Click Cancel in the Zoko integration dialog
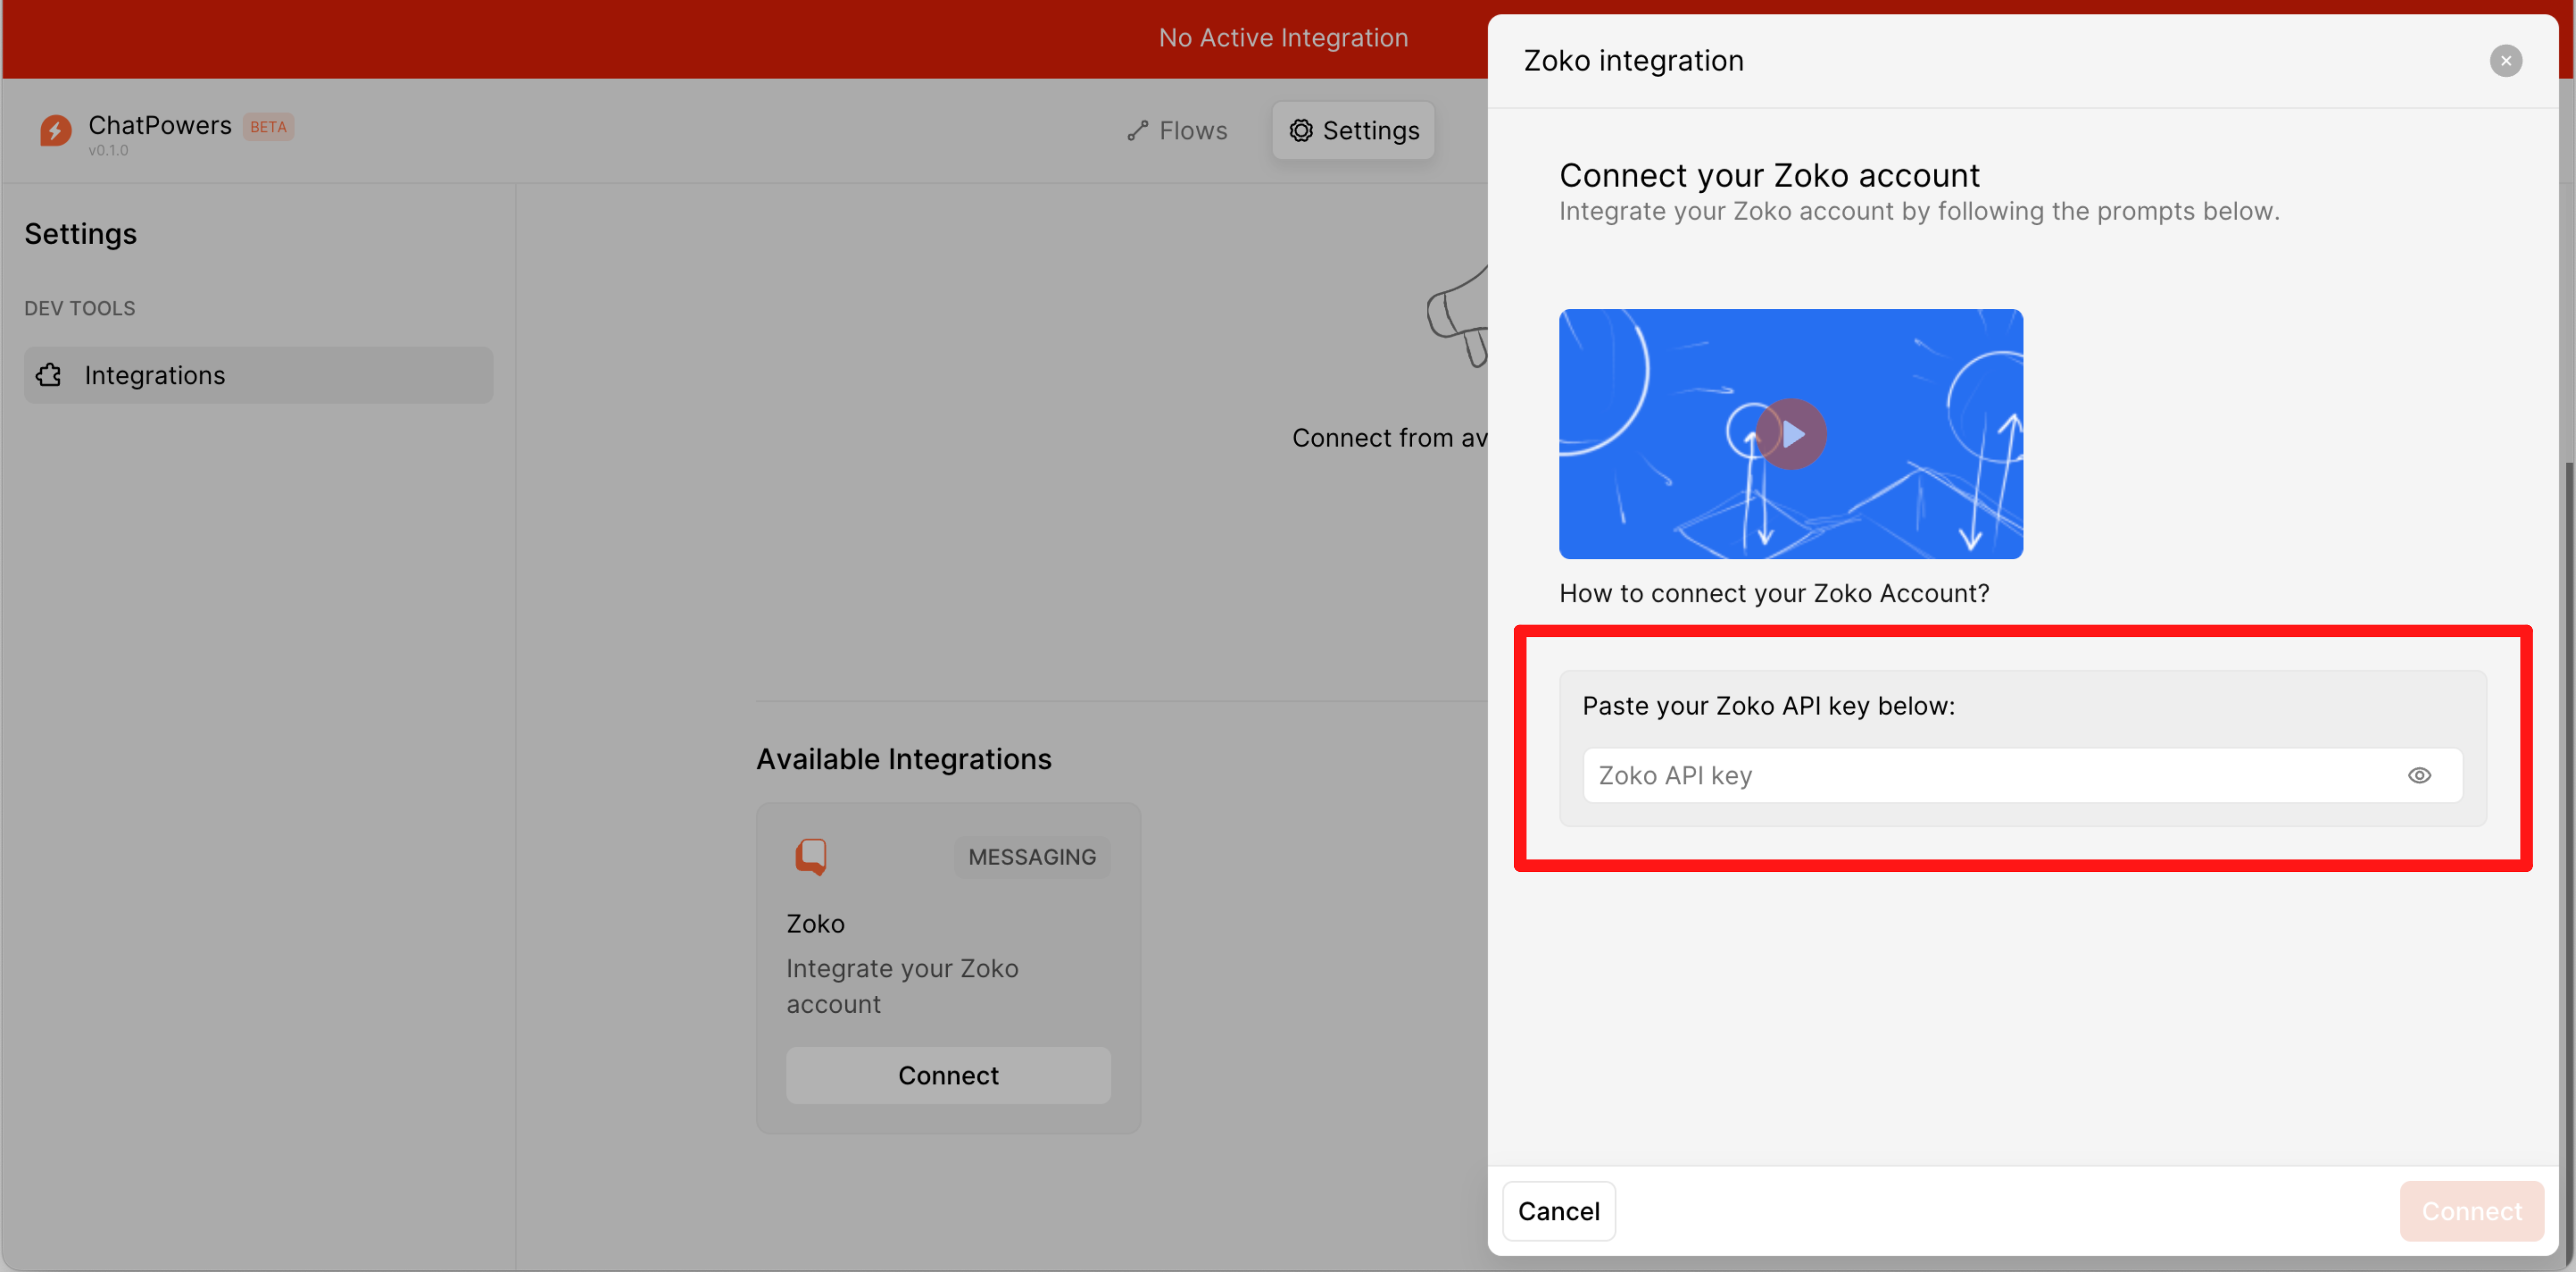The height and width of the screenshot is (1272, 2576). [x=1558, y=1211]
